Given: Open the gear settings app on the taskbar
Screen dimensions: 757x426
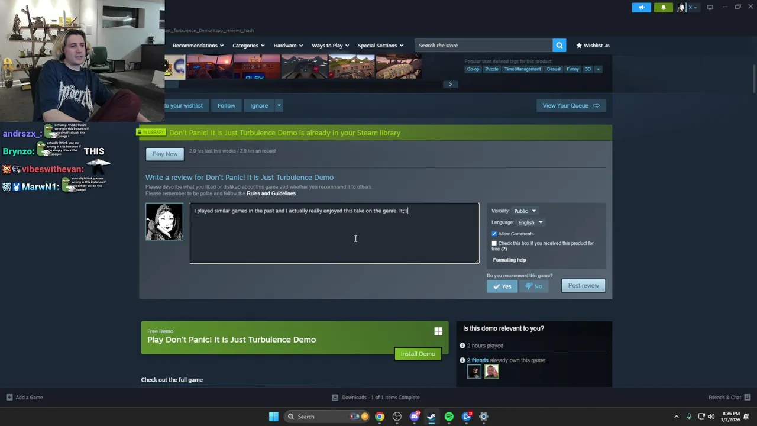Looking at the screenshot, I should [483, 417].
